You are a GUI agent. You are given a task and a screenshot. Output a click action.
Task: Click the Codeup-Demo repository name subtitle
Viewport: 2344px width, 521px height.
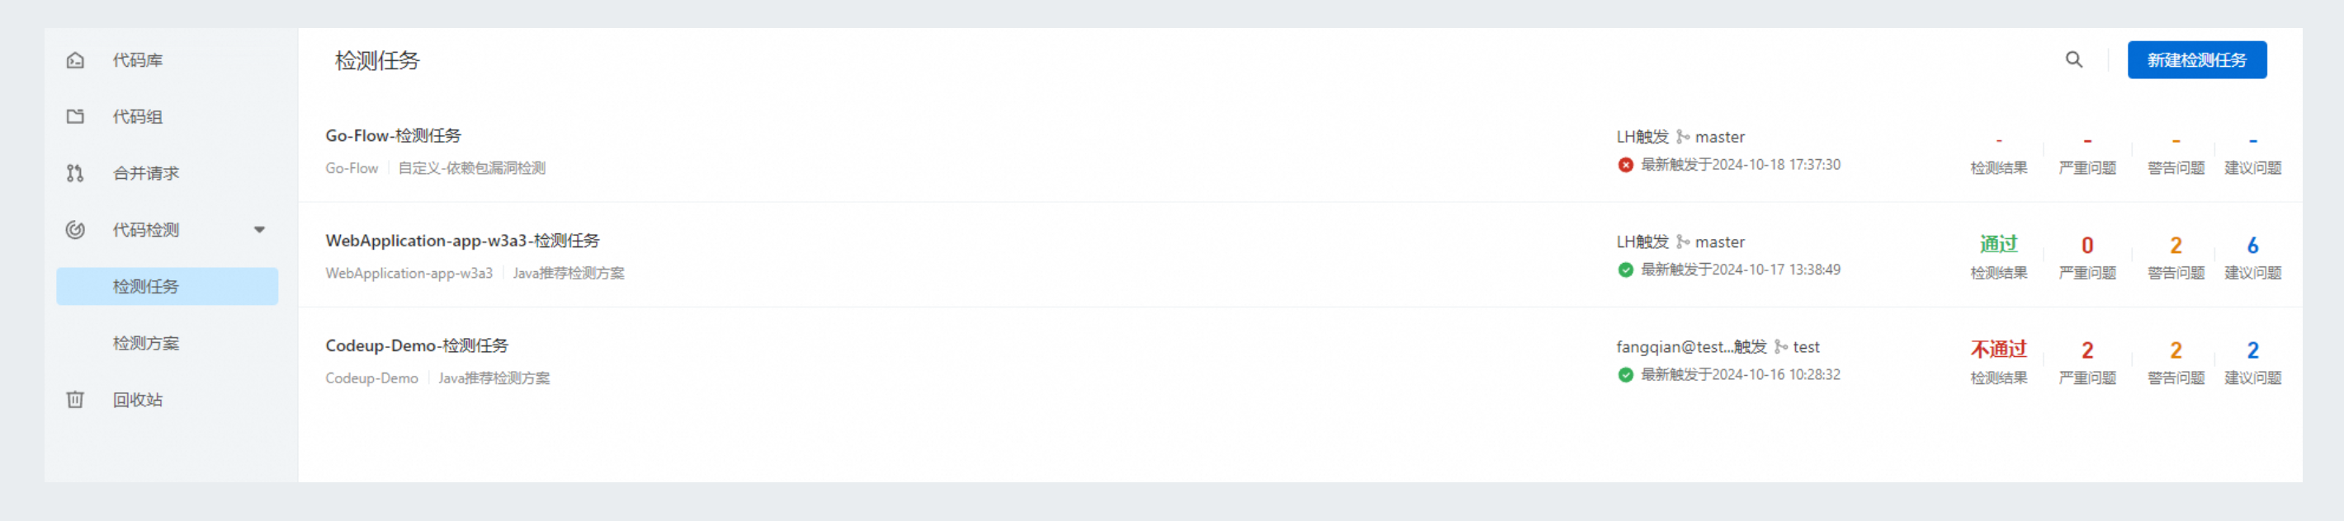coord(371,378)
